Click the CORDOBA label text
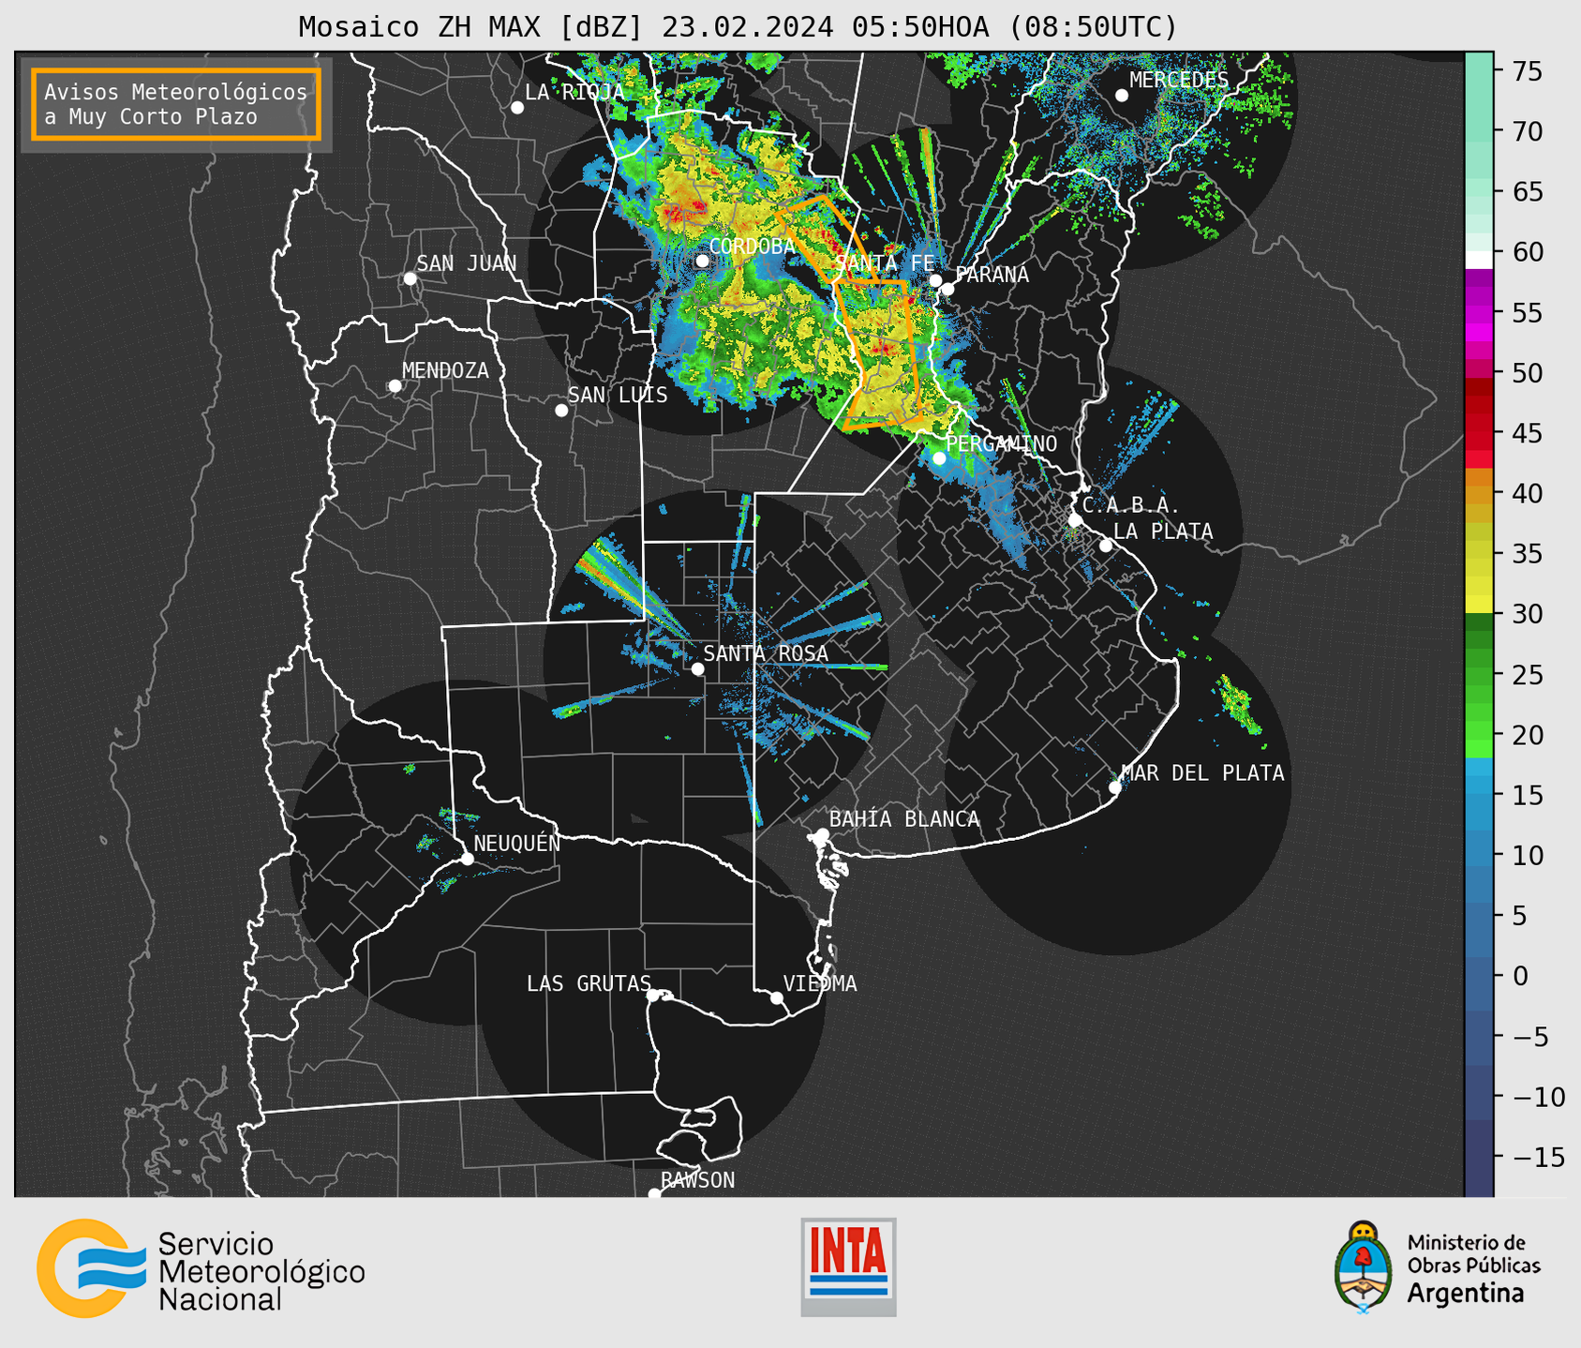1581x1348 pixels. [x=753, y=247]
